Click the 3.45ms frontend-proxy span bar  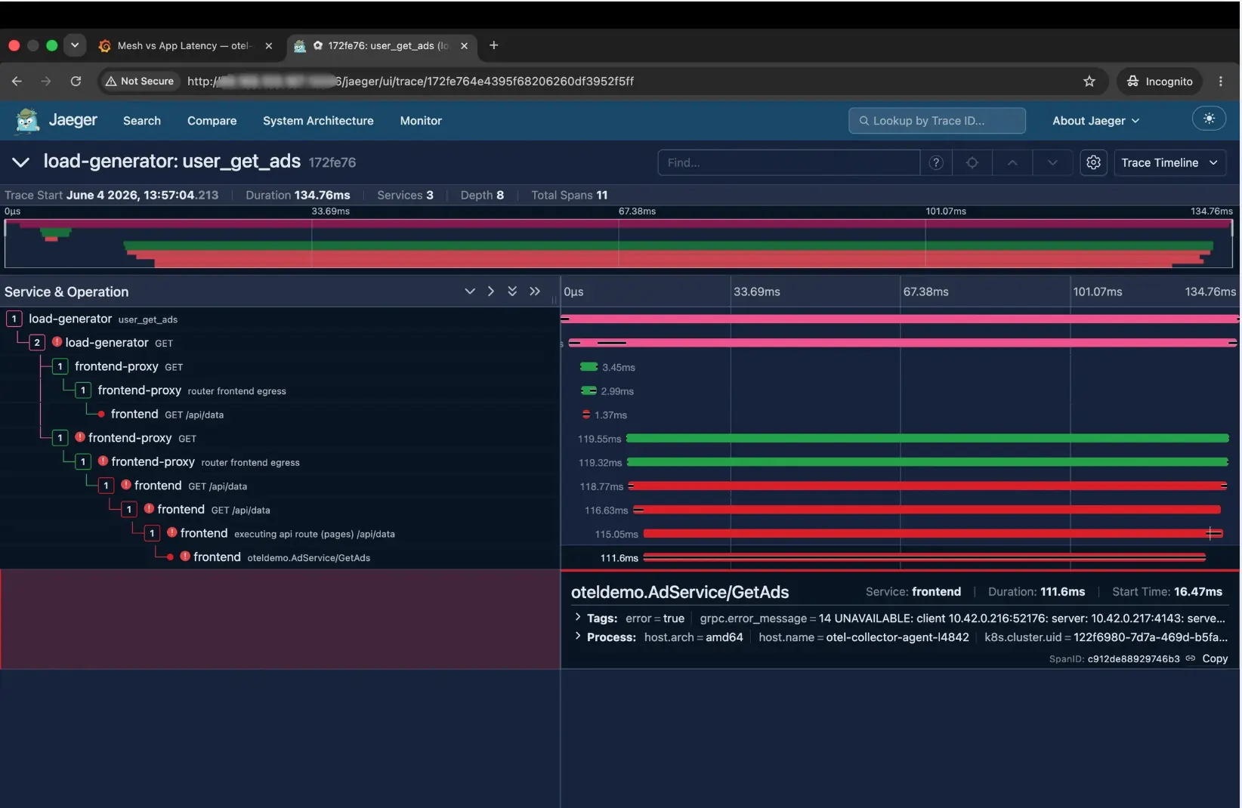589,367
